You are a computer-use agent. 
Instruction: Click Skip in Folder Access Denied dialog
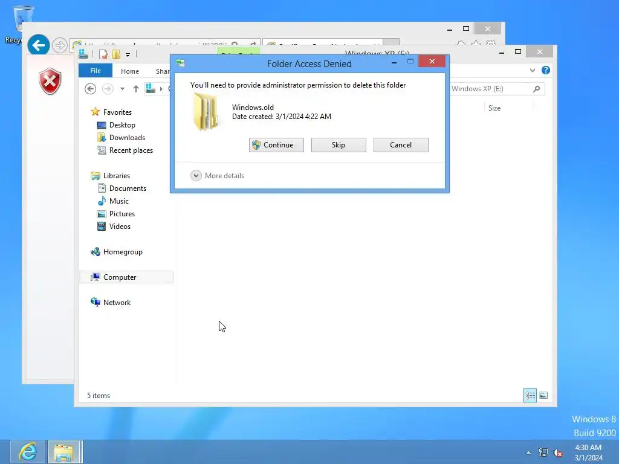(x=339, y=145)
